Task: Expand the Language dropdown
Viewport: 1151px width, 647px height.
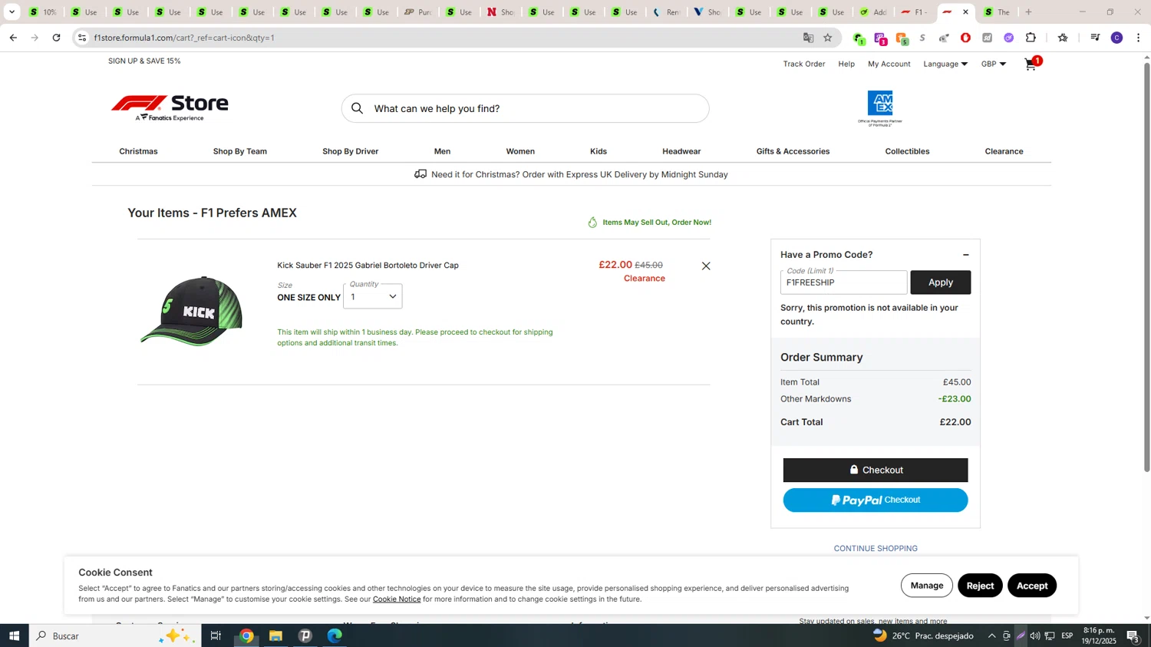Action: coord(945,64)
